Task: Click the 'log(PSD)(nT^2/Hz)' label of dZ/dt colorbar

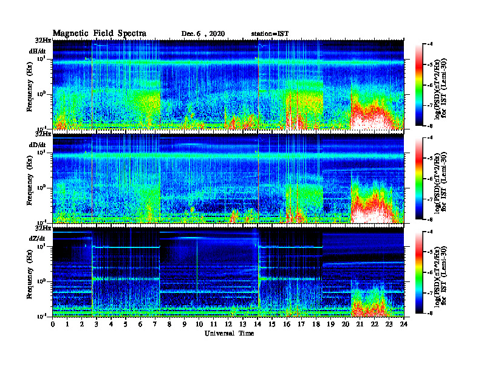Action: [438, 275]
